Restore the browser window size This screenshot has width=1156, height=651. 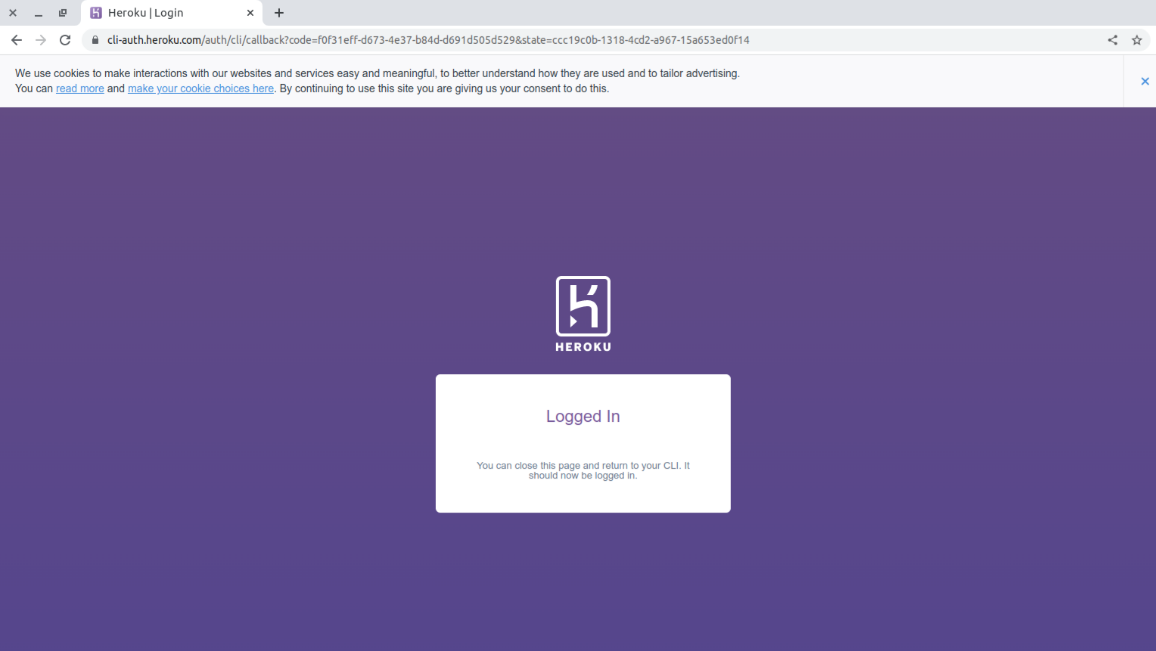[x=63, y=13]
